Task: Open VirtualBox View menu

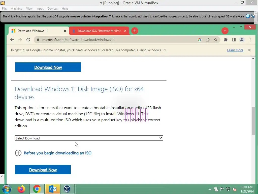Action: (29, 9)
